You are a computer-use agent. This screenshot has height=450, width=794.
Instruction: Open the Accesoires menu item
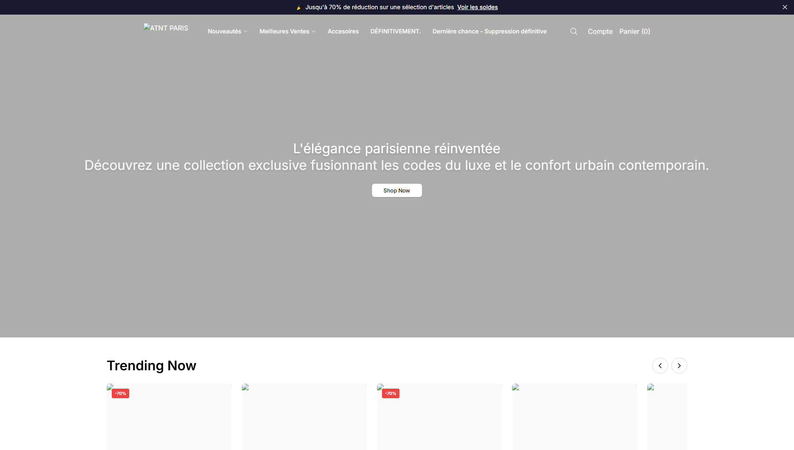click(x=343, y=31)
